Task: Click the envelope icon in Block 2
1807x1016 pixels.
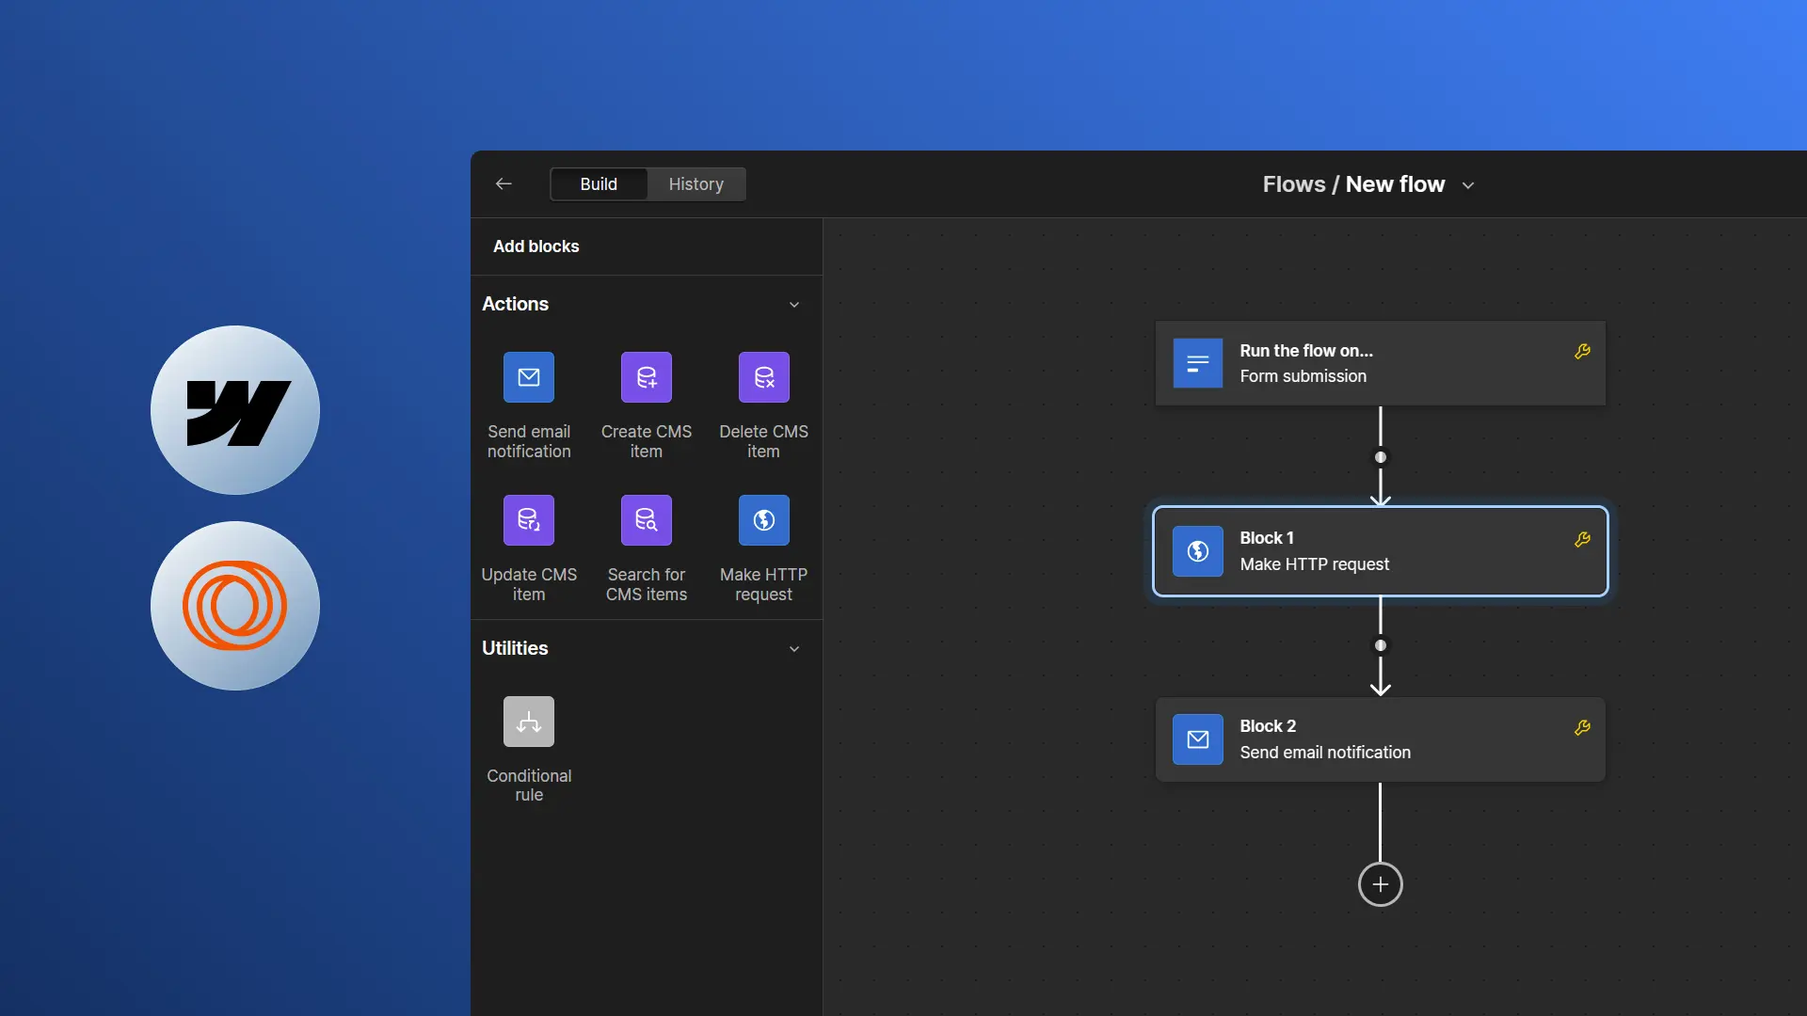Action: point(1198,739)
